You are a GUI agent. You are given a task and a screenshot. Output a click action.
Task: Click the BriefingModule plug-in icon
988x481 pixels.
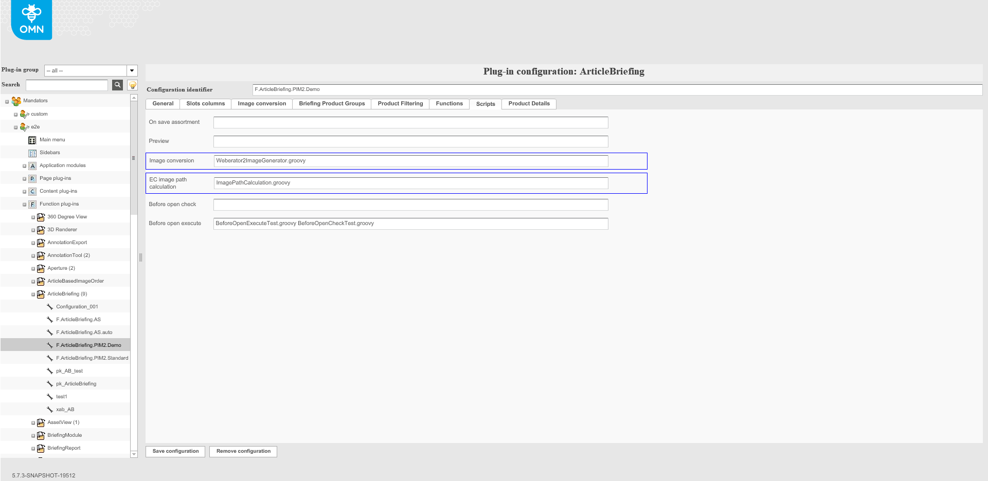[41, 435]
